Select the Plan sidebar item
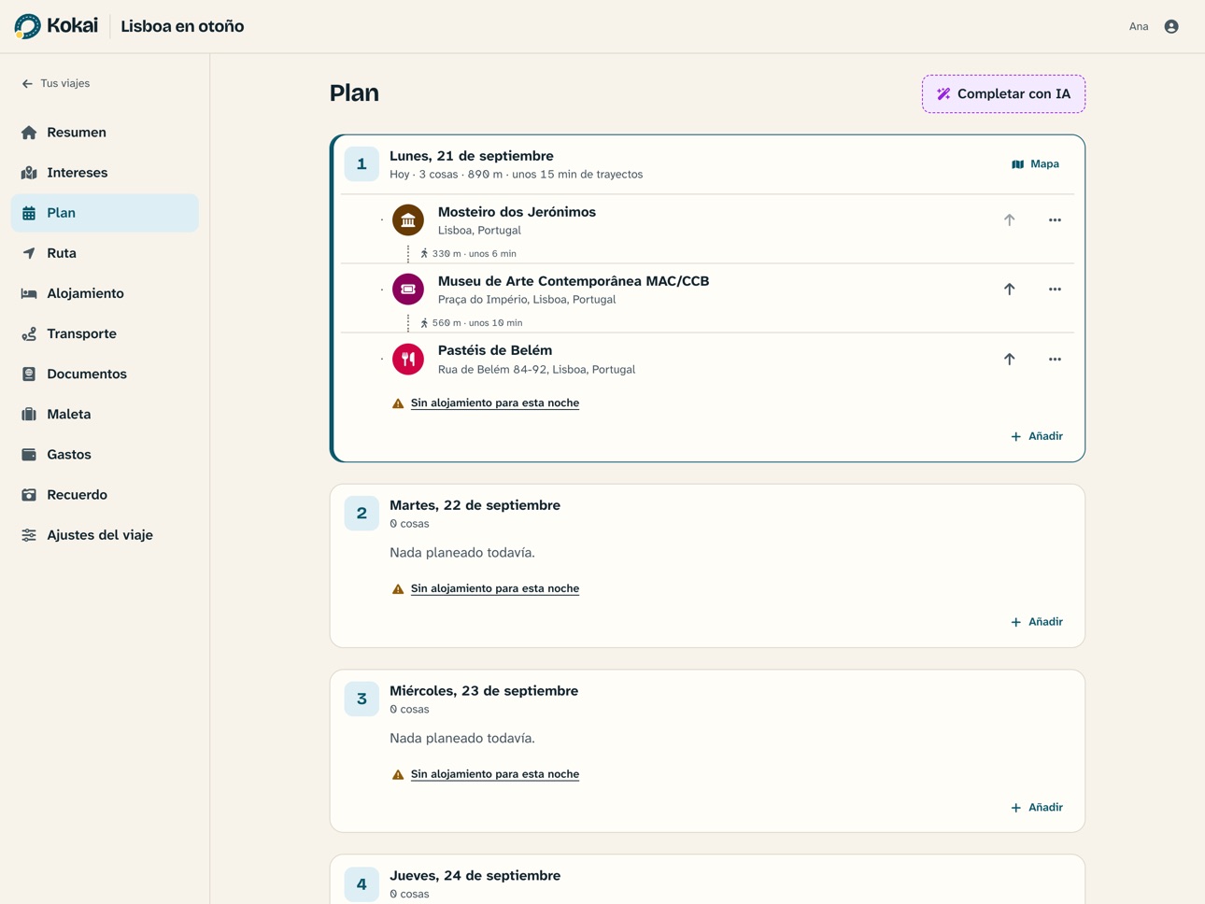 pos(105,213)
